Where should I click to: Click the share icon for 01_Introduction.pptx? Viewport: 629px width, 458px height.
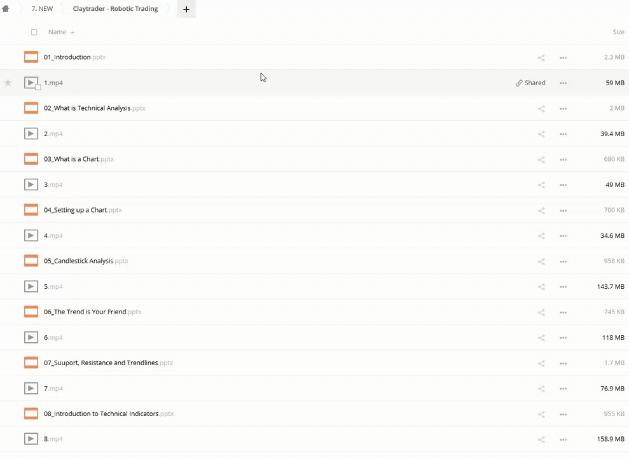tap(541, 58)
